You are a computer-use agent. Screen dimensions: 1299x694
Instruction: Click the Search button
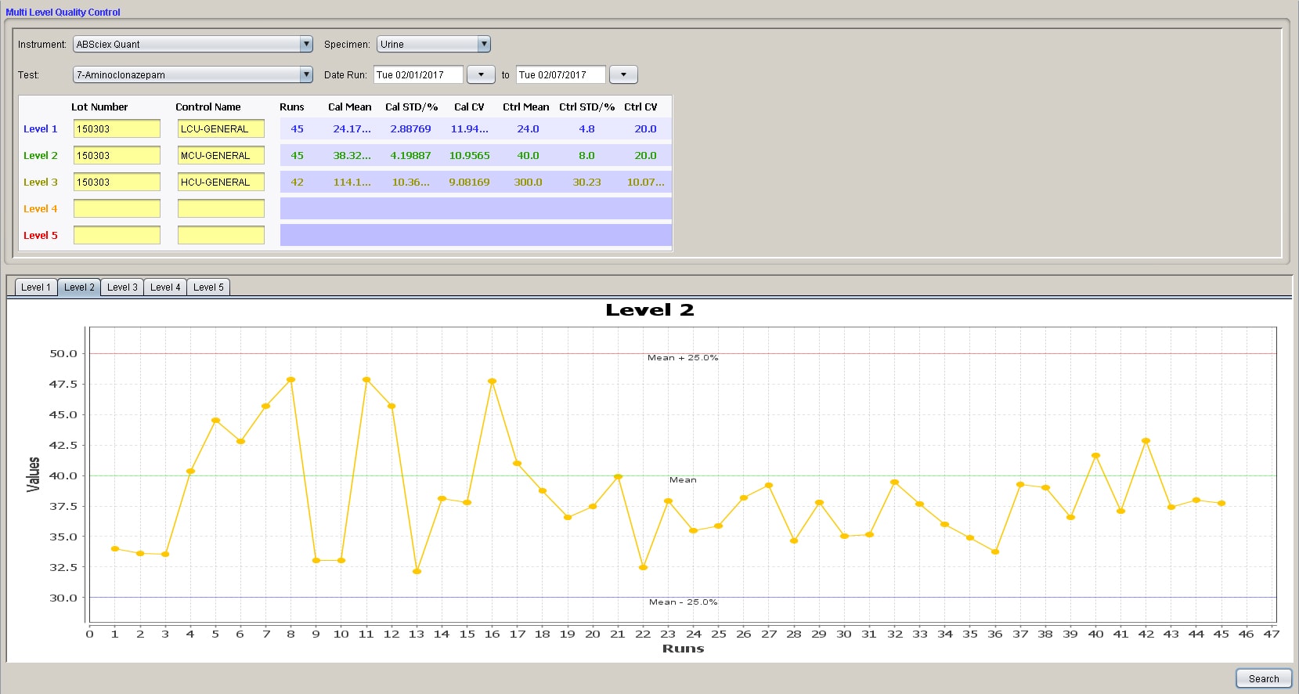(1264, 679)
